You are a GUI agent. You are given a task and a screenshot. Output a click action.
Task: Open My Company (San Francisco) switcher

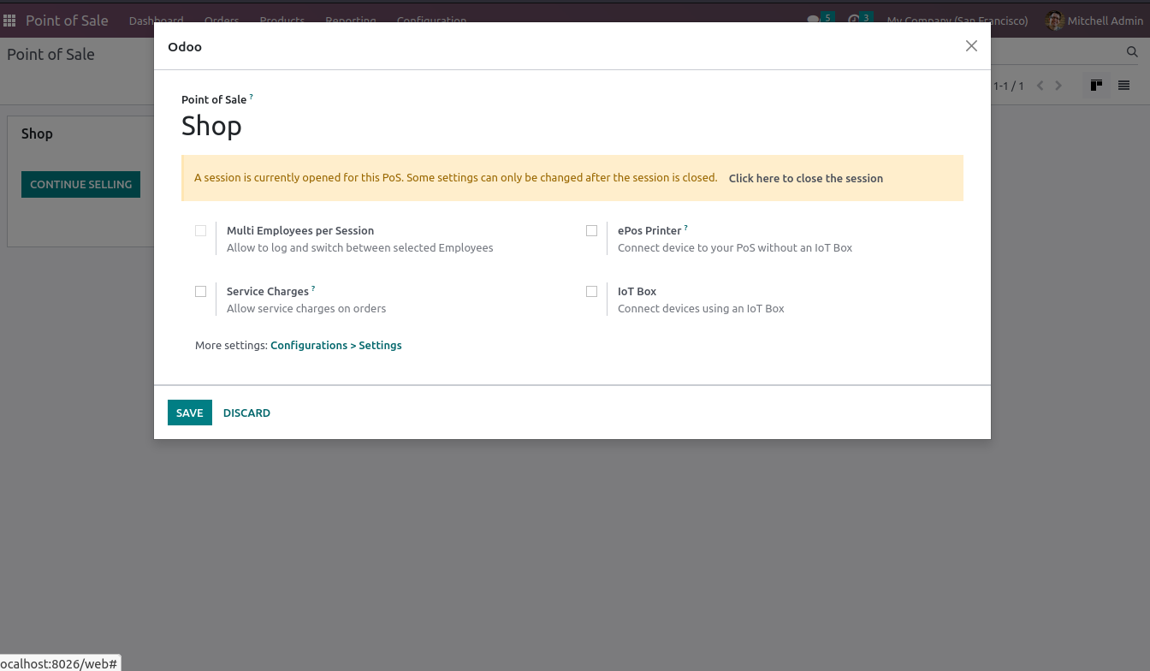coord(957,21)
